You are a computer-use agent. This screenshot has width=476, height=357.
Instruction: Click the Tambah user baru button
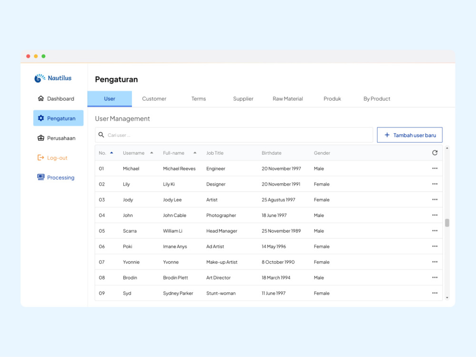pyautogui.click(x=409, y=135)
